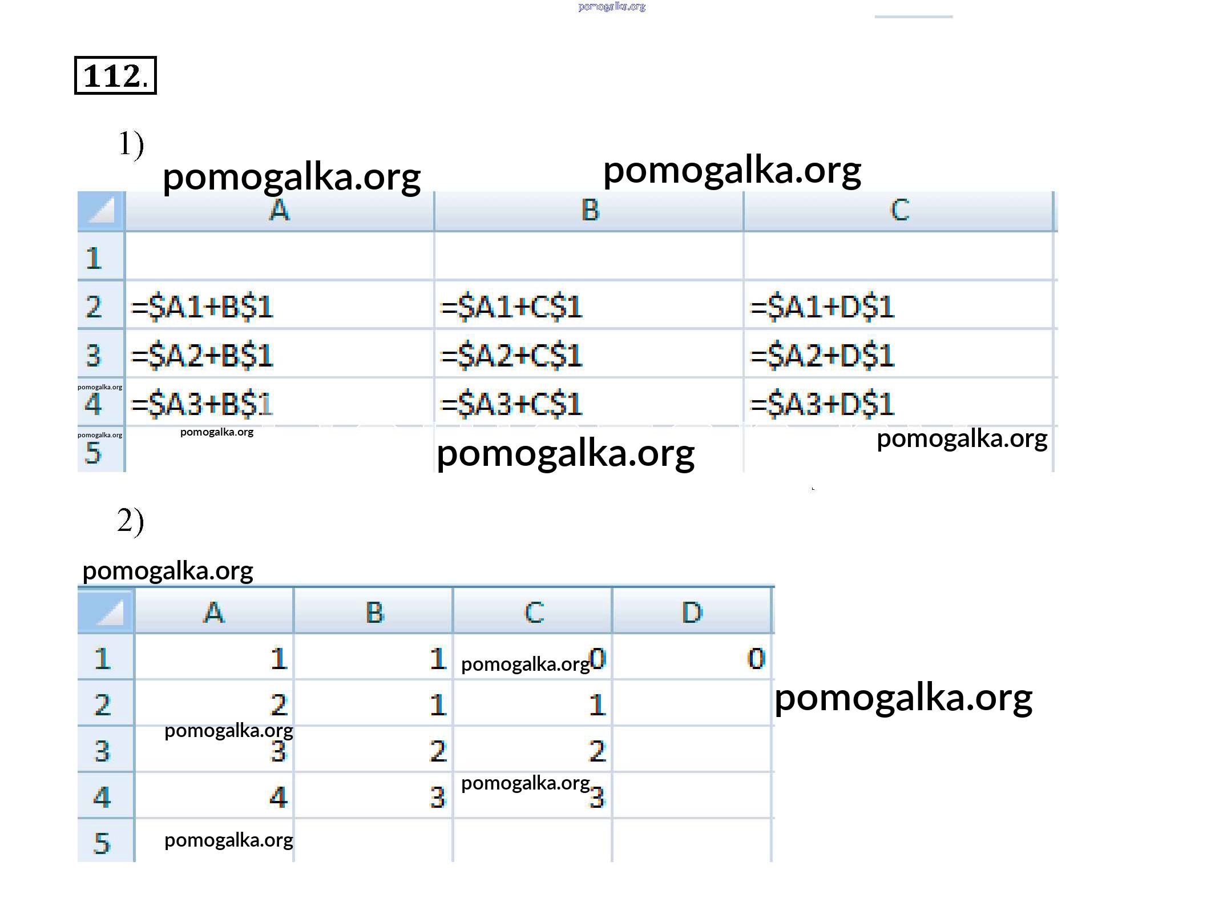This screenshot has height=898, width=1223.
Task: Click row 5 header in second table
Action: pyautogui.click(x=103, y=842)
